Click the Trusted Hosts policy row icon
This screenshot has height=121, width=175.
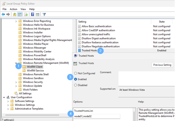point(80,50)
